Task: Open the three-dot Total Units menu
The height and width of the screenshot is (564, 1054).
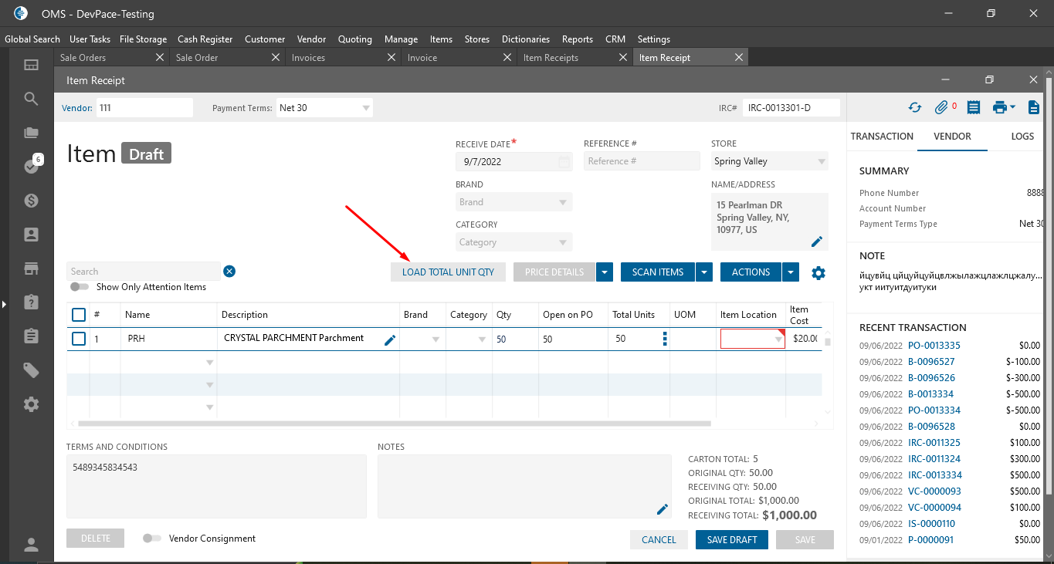Action: pos(665,339)
